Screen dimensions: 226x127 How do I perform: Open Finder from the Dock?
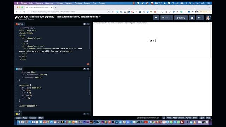pos(19,122)
